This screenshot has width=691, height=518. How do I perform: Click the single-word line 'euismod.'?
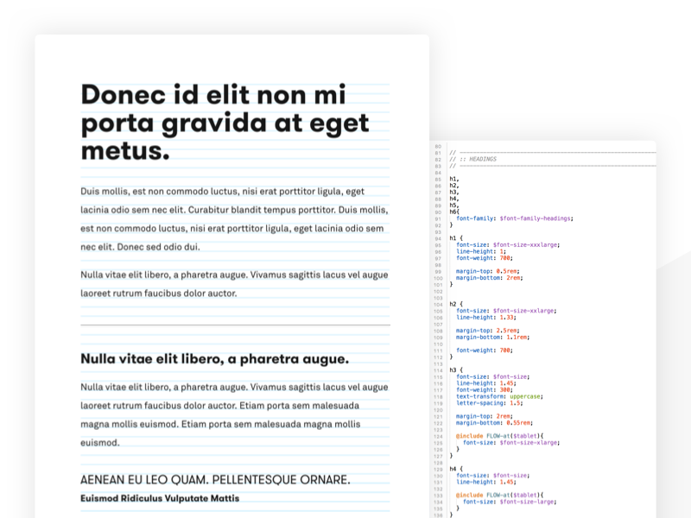tap(100, 443)
